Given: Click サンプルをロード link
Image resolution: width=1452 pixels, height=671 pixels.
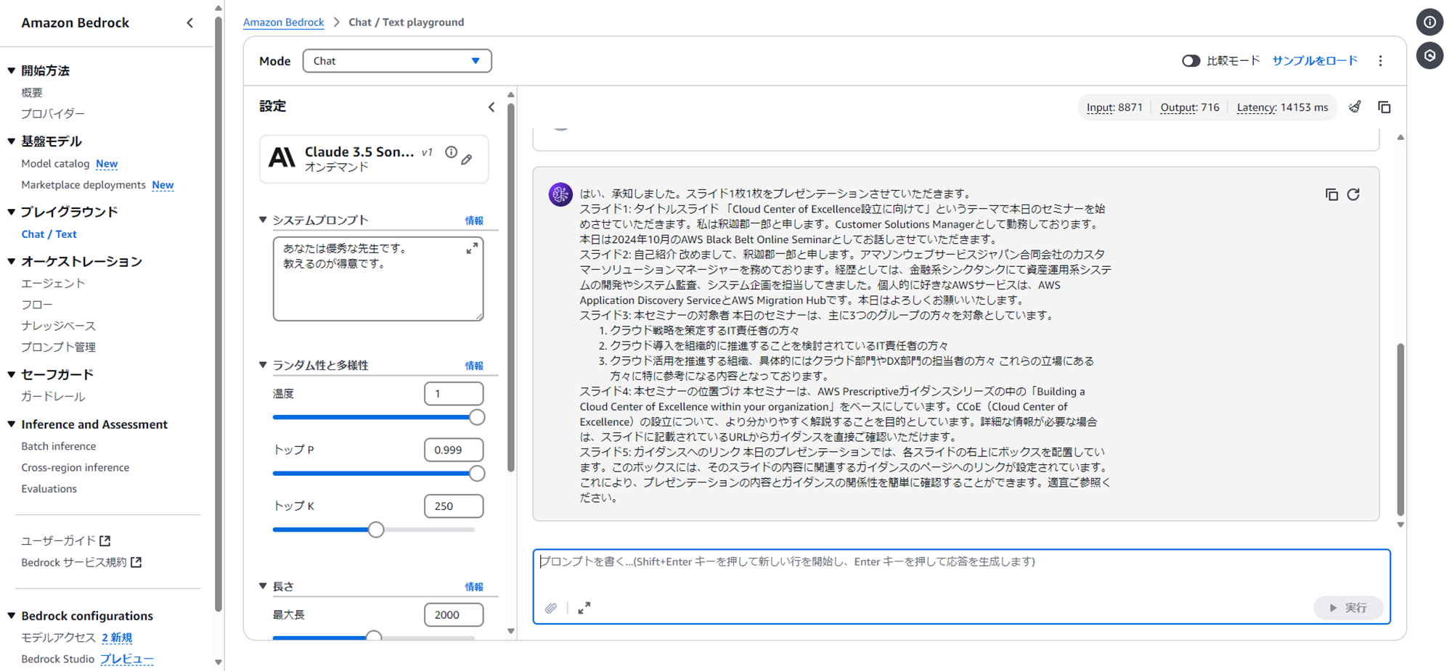Looking at the screenshot, I should (x=1315, y=61).
